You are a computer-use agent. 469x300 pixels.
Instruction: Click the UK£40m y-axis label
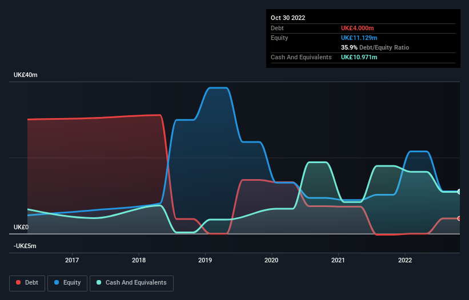point(26,75)
